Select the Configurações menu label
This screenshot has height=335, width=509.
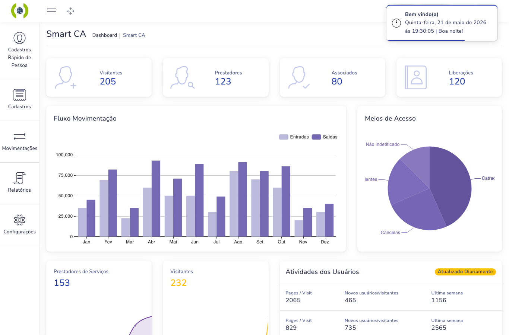(19, 232)
